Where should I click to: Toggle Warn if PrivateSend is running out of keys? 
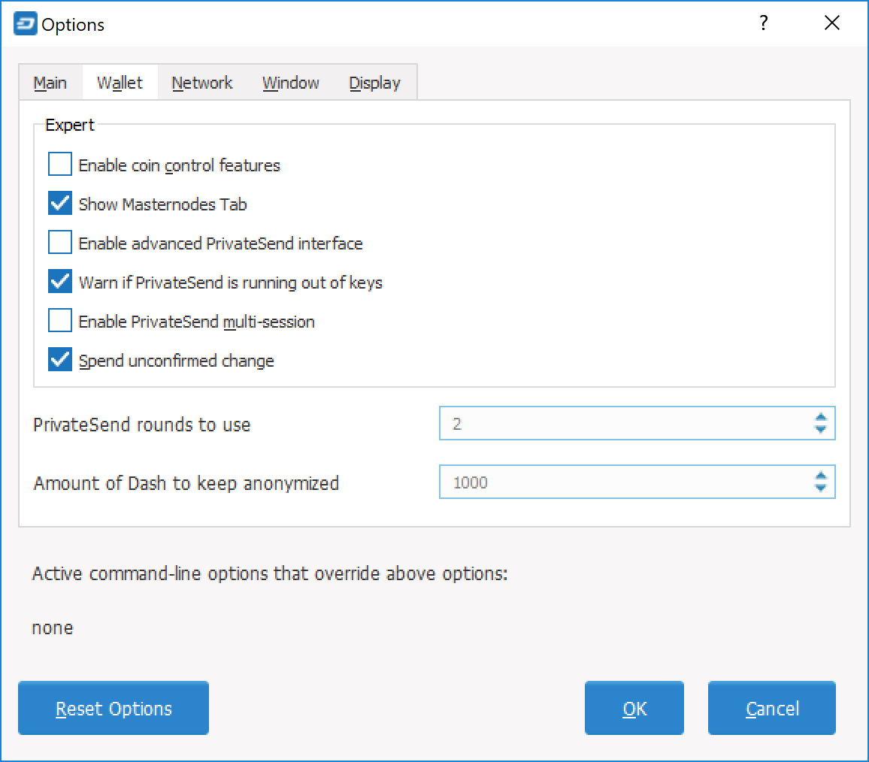[x=60, y=282]
